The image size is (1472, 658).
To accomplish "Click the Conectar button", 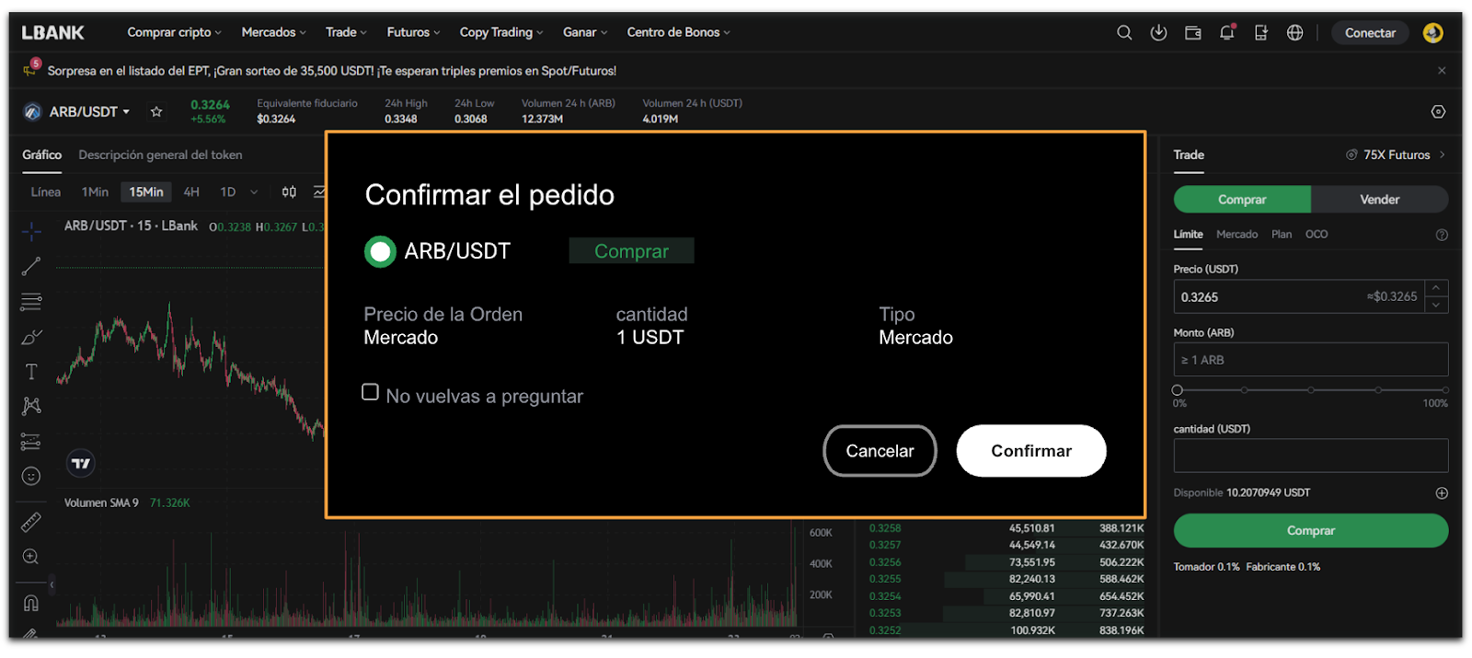I will (1370, 33).
